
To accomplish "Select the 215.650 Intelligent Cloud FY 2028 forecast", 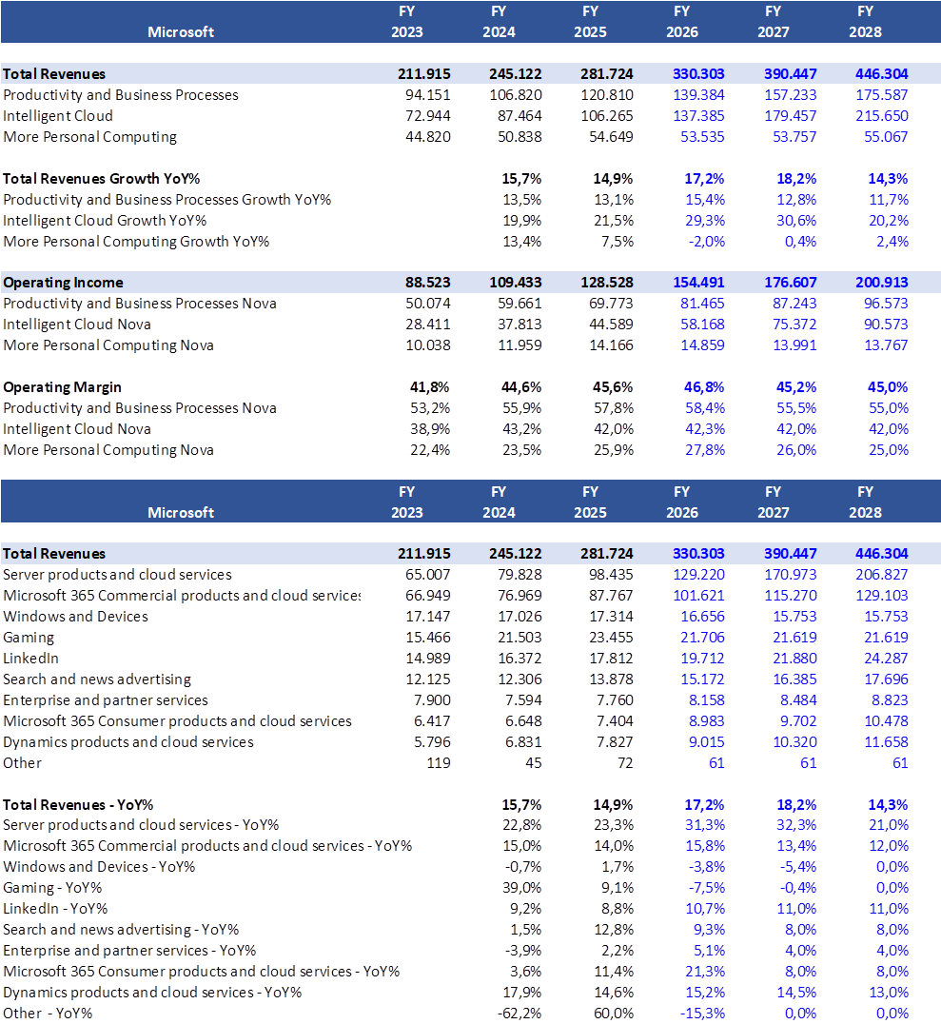I will tap(882, 116).
